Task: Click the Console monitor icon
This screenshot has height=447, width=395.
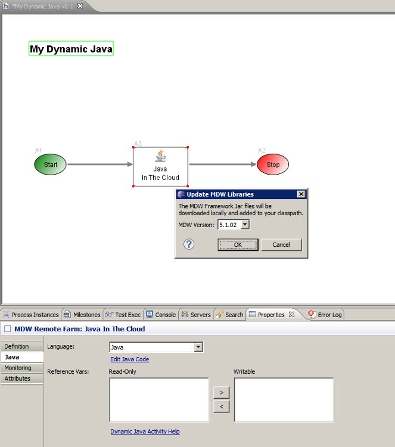Action: click(x=150, y=315)
